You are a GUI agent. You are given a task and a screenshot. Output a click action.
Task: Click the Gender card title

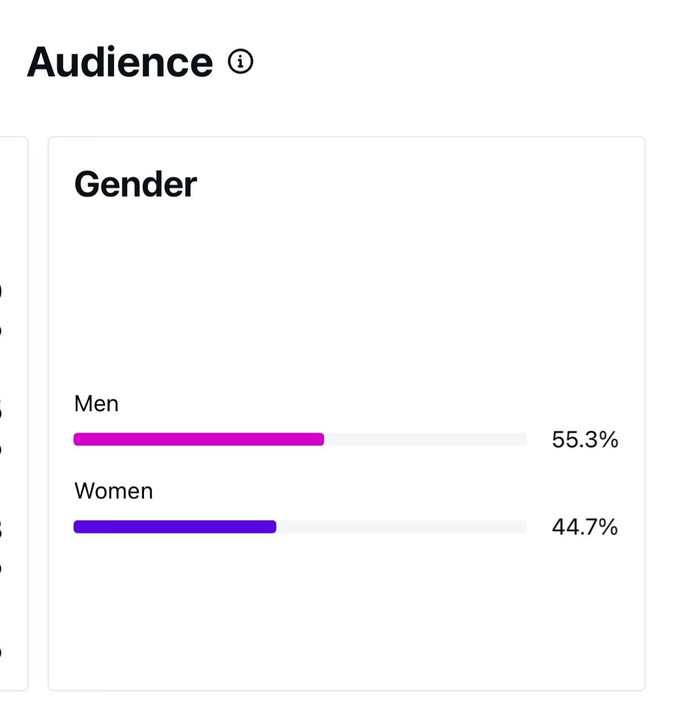[136, 184]
